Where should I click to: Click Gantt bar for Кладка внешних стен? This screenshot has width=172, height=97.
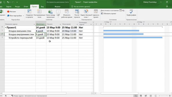pyautogui.click(x=121, y=31)
